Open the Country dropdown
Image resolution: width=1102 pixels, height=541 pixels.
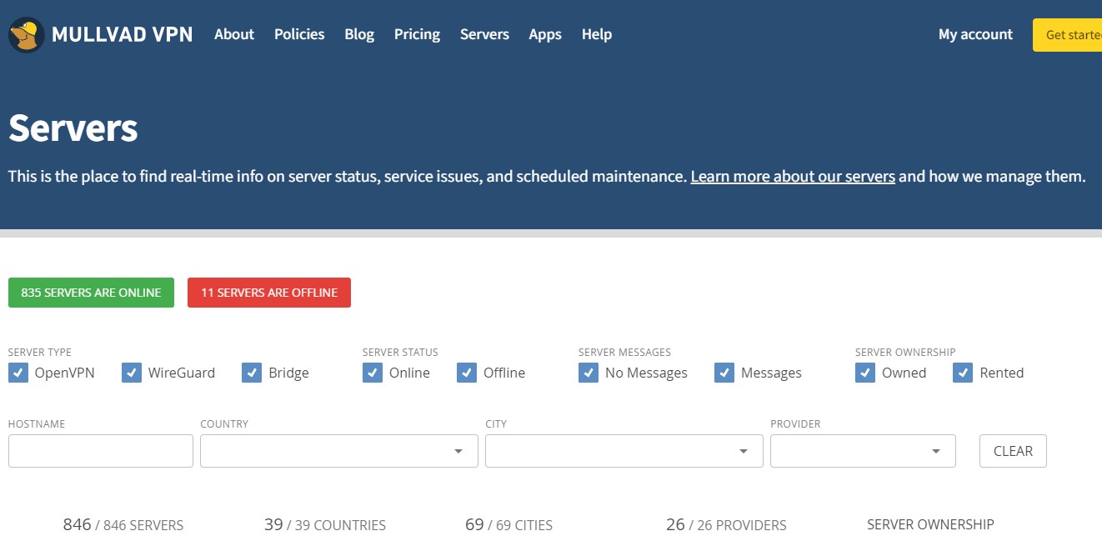point(338,450)
